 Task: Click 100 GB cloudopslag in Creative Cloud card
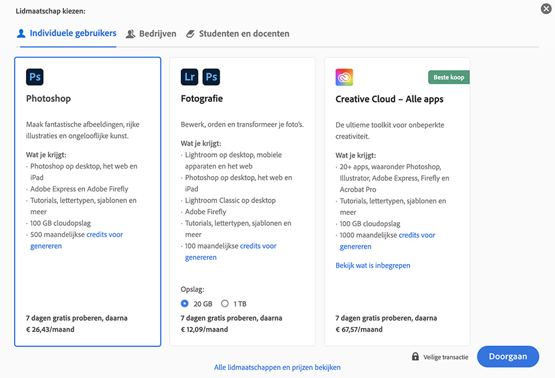[370, 223]
